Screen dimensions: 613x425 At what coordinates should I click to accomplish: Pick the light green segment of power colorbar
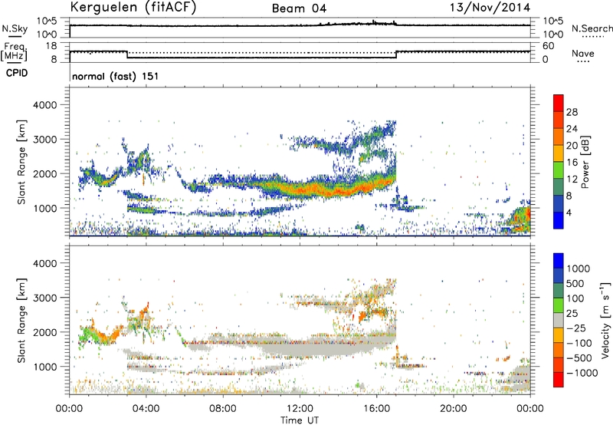point(559,170)
